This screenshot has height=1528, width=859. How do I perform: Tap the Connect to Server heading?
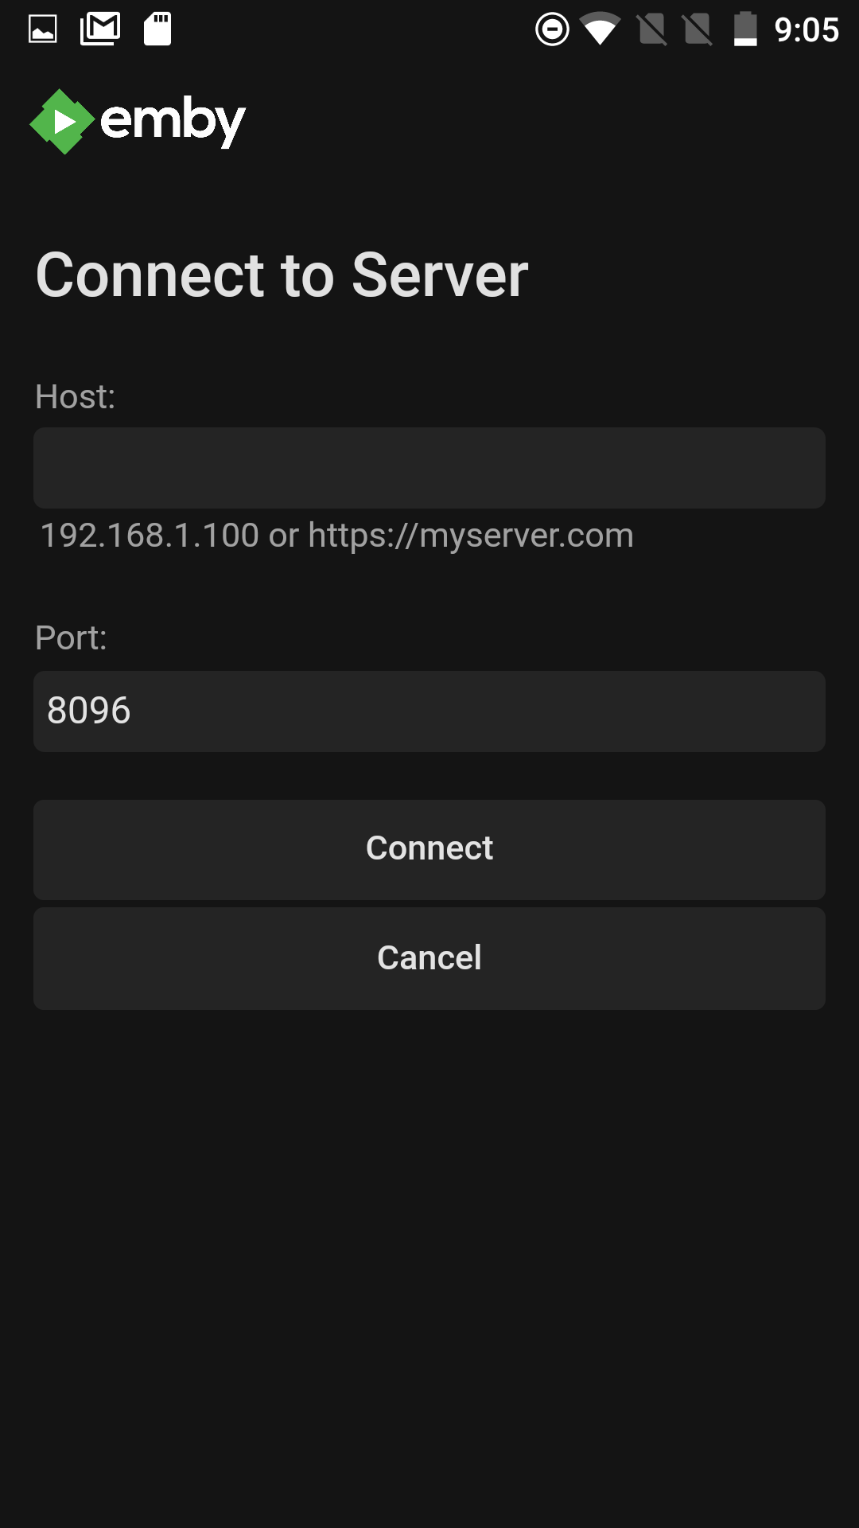pyautogui.click(x=282, y=275)
